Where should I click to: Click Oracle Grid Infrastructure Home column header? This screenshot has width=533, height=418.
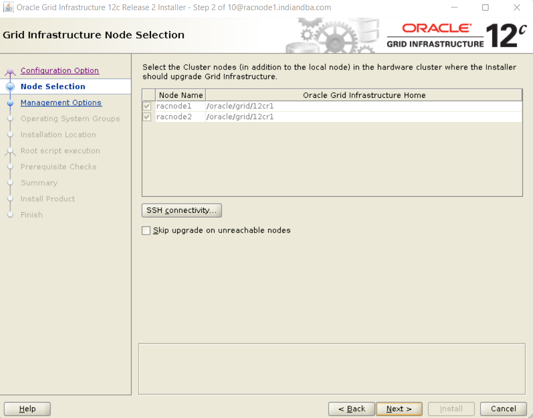(x=364, y=95)
